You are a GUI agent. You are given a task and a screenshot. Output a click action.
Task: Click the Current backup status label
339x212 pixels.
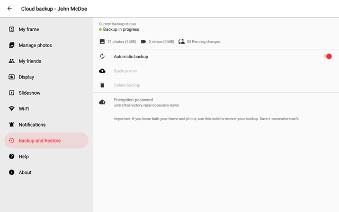(x=118, y=24)
